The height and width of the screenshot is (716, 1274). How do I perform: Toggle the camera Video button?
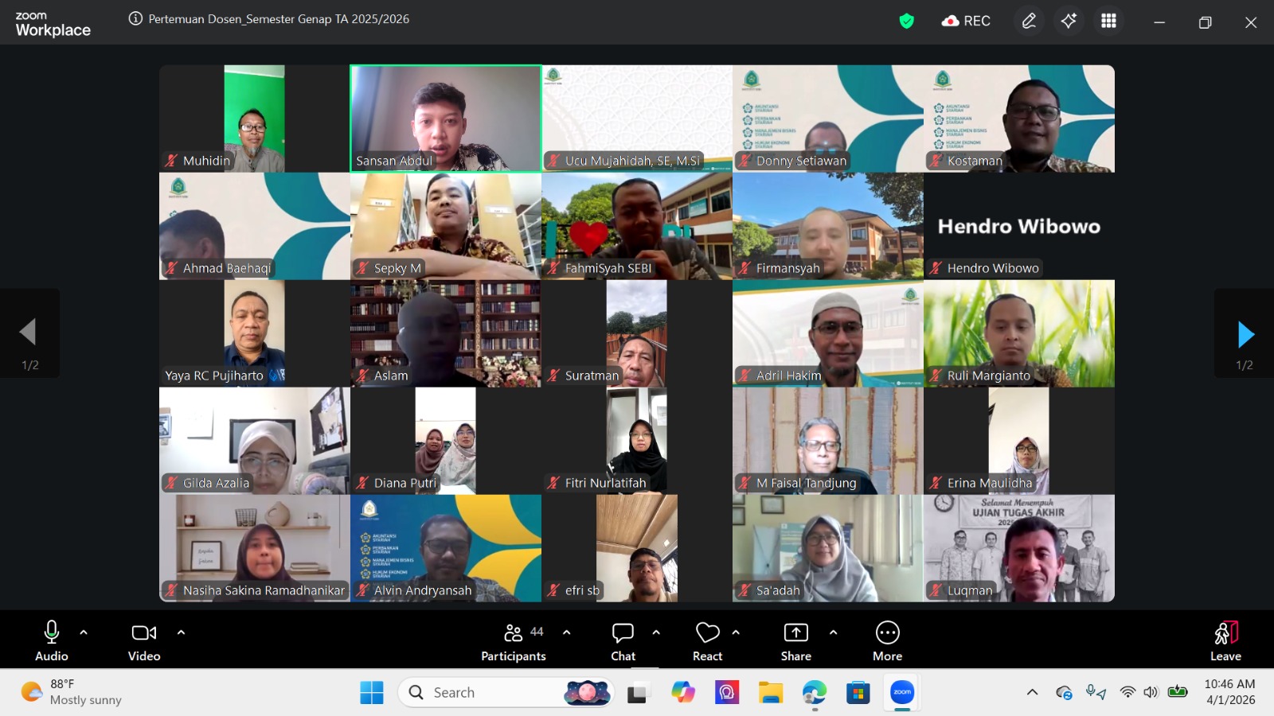(144, 641)
